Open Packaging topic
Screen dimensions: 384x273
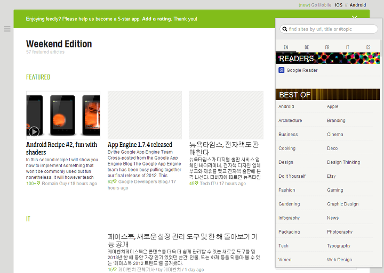pyautogui.click(x=289, y=232)
